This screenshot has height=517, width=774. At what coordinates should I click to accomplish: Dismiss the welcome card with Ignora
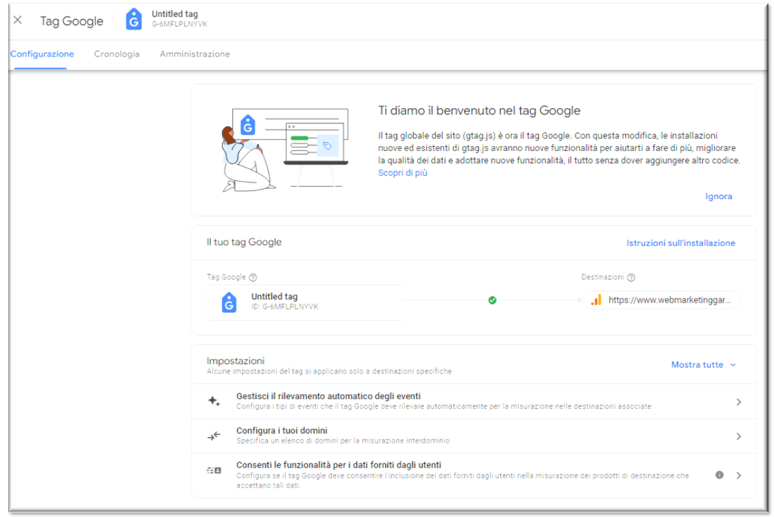[718, 196]
